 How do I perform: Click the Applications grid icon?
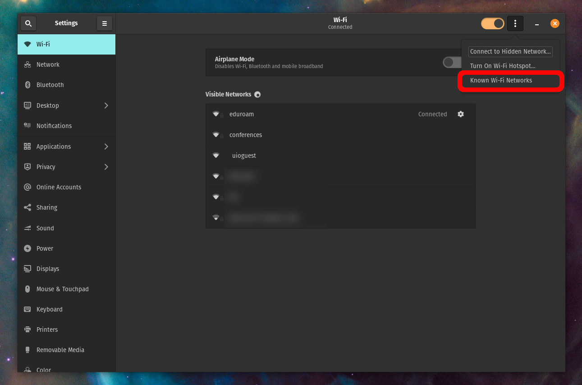pos(27,147)
